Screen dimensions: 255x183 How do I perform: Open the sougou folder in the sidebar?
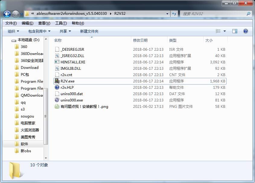click(24, 116)
